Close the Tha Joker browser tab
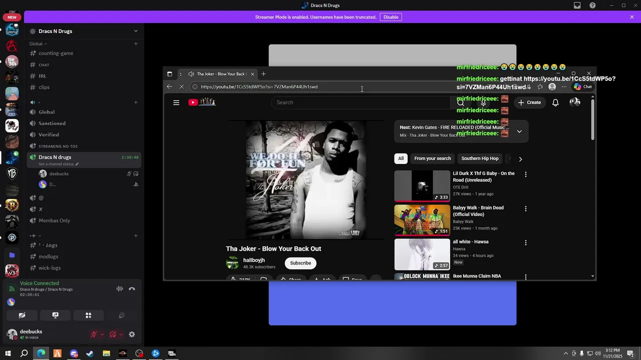Viewport: 641px width, 360px height. click(252, 74)
